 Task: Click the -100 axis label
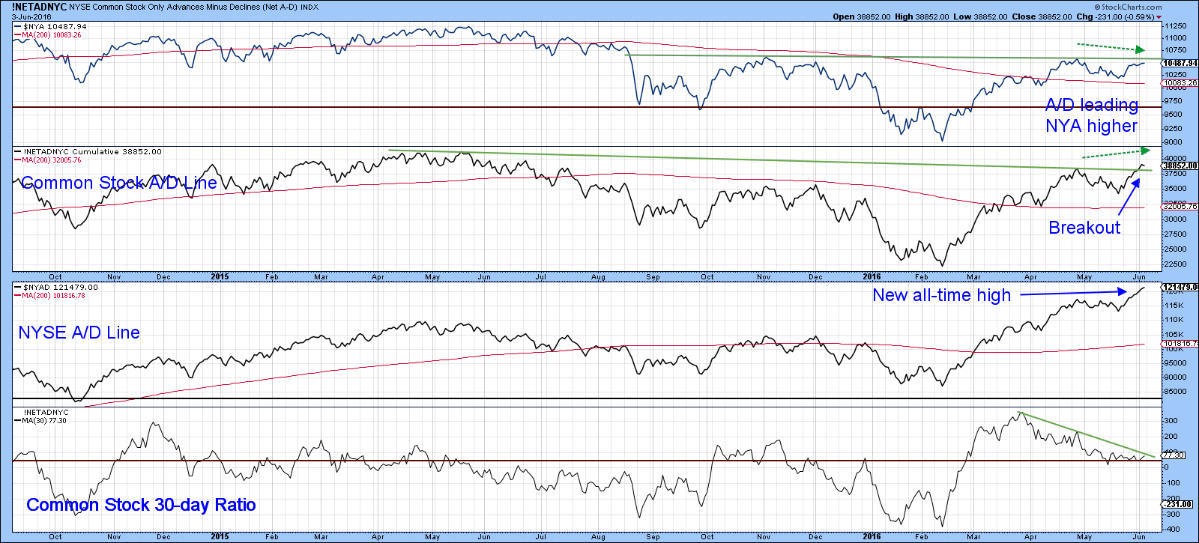pos(1173,483)
